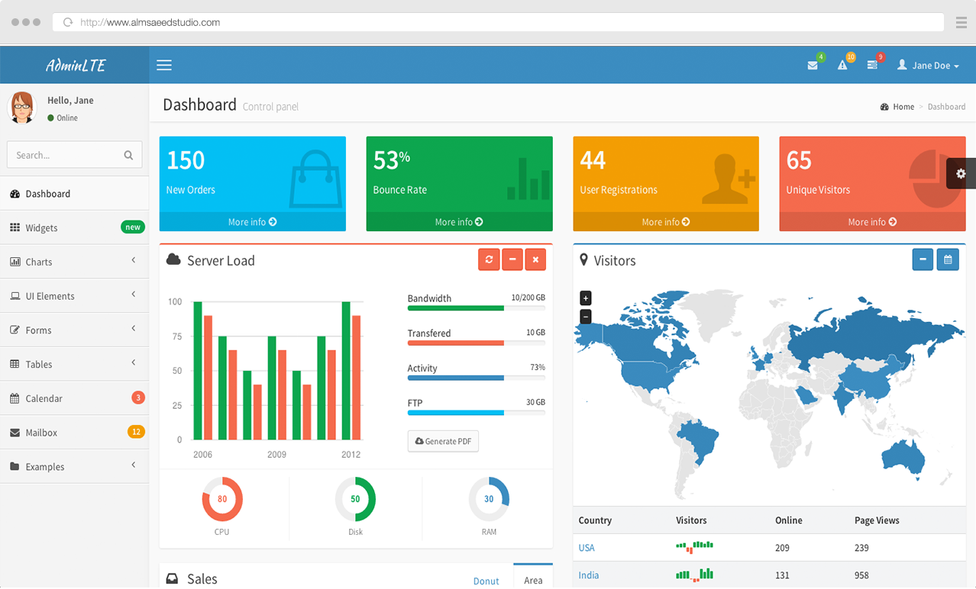Open the settings gear side tab
This screenshot has height=589, width=976.
961,174
